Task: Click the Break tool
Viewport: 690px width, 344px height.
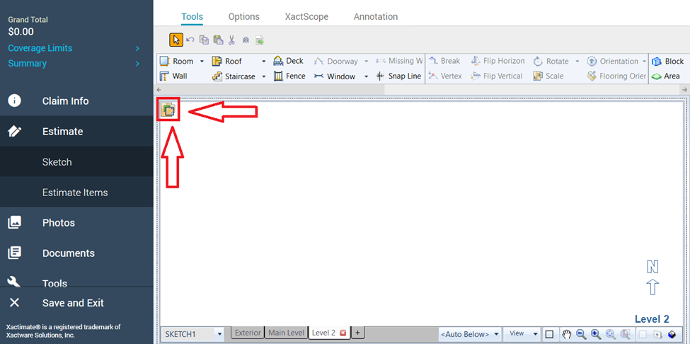Action: pos(444,61)
